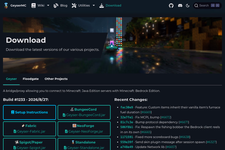Click the Search input field
The height and width of the screenshot is (150, 225).
tap(207, 5)
